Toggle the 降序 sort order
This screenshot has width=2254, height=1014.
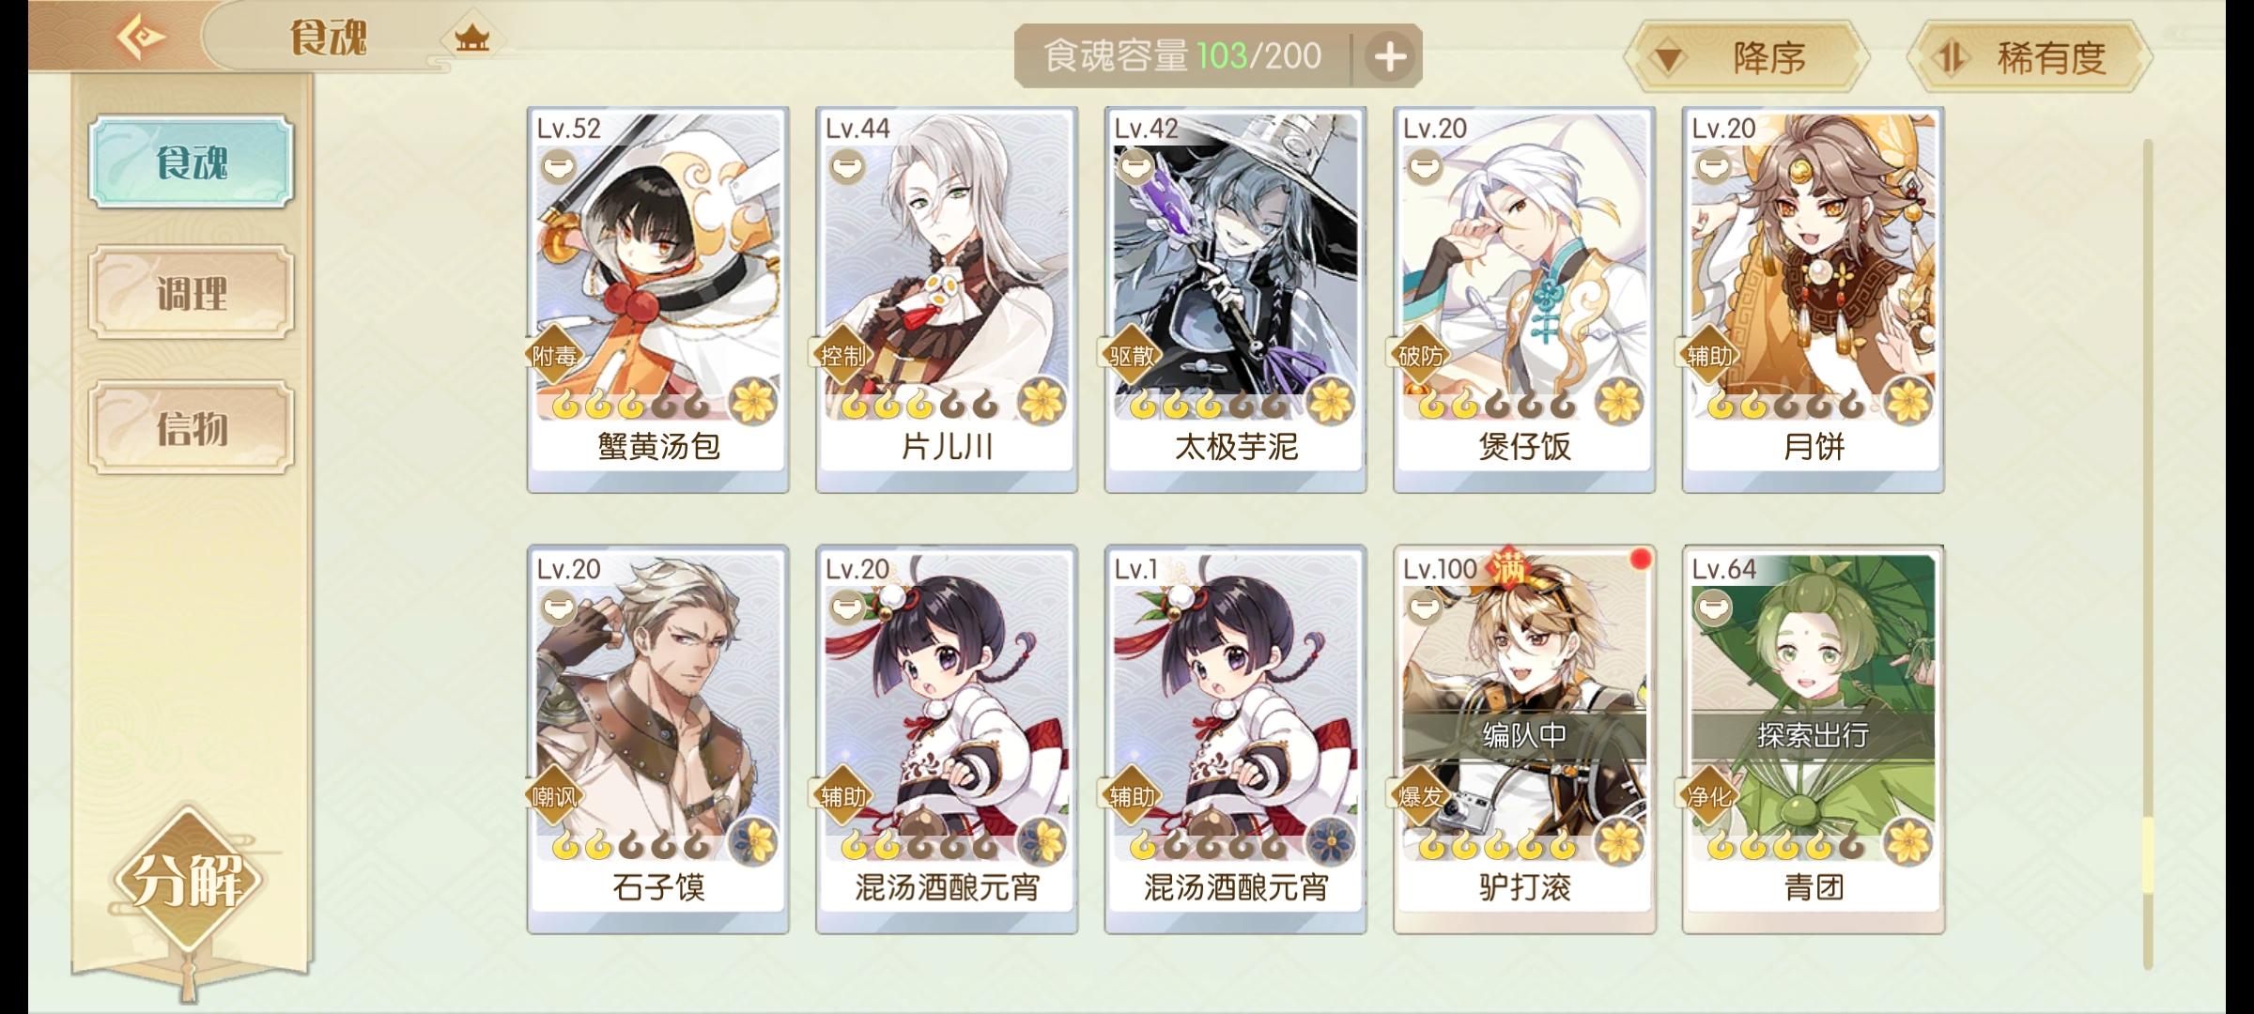point(1749,57)
